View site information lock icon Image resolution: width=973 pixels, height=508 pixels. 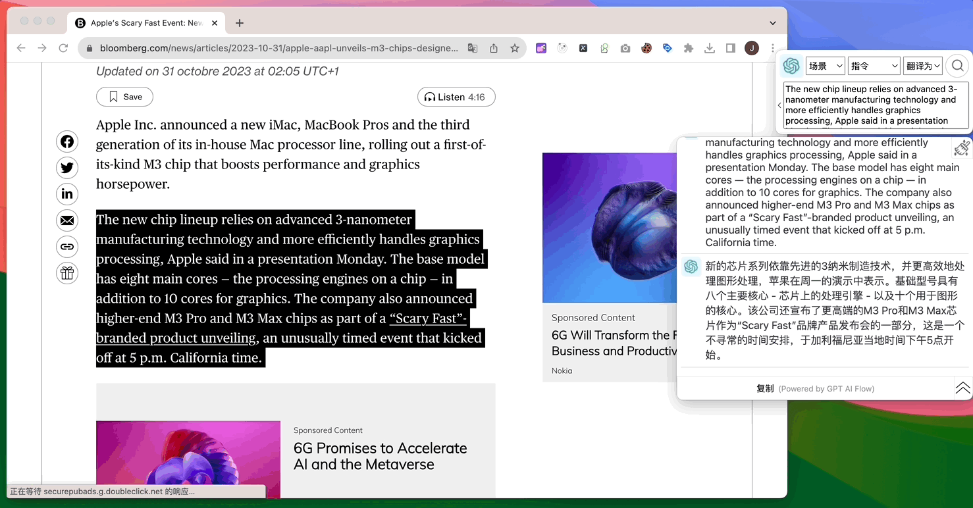pos(90,48)
